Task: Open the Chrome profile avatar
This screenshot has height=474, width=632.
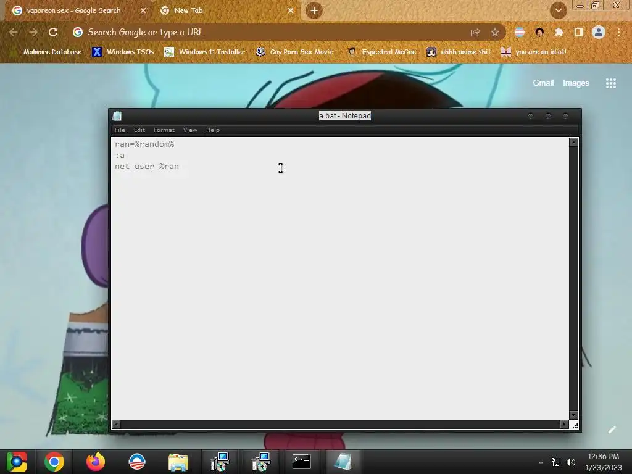Action: pyautogui.click(x=599, y=32)
